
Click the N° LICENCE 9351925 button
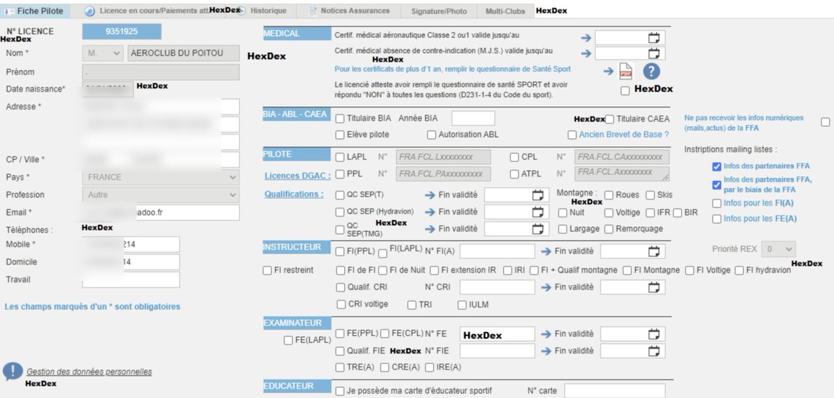point(122,31)
